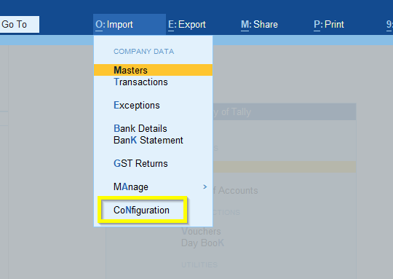Choose Exceptions in Import menu
The height and width of the screenshot is (279, 393).
click(x=137, y=106)
